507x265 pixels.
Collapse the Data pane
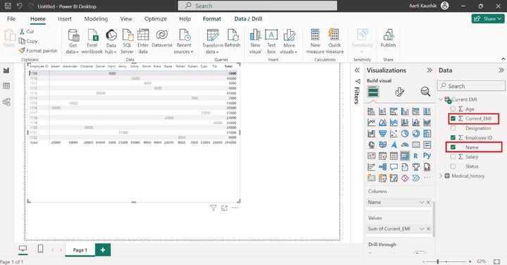pos(501,70)
